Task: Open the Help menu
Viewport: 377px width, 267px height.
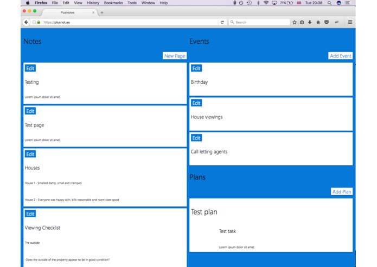Action: click(164, 3)
